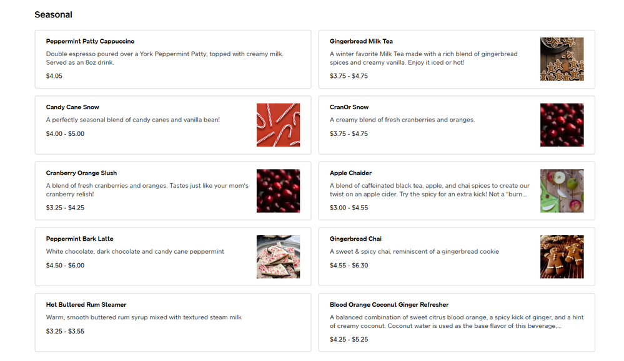Screen dimensions: 624x361
Task: Select the Cranberry Orange Slush title
Action: point(81,173)
